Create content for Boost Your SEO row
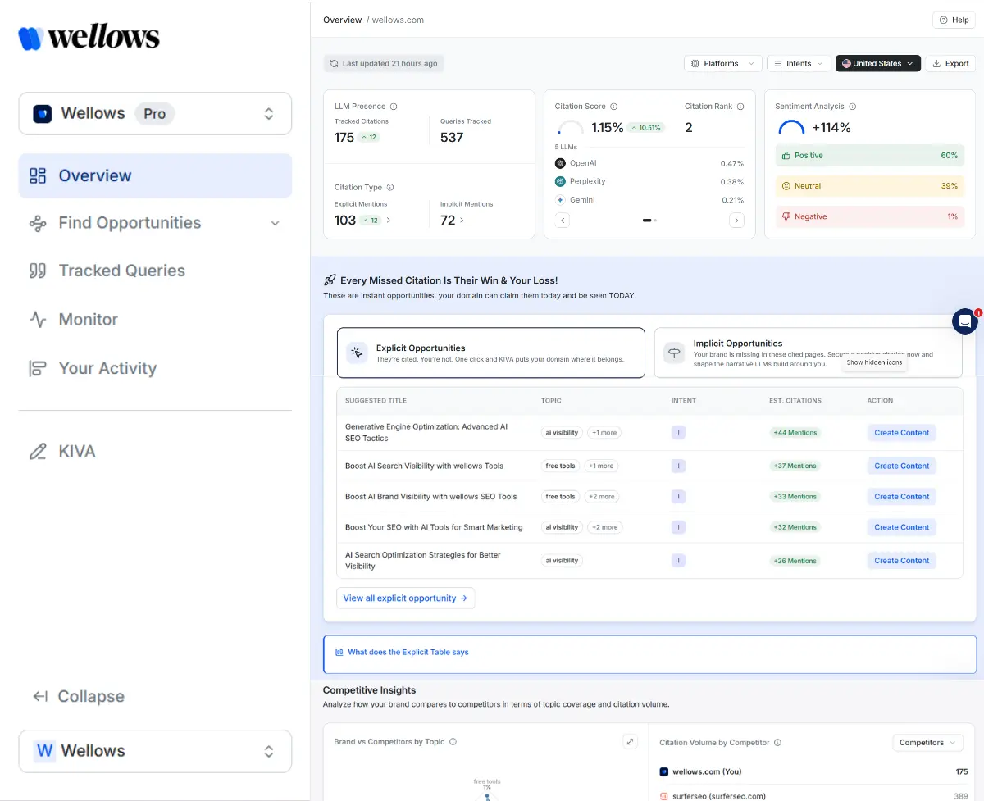Image resolution: width=984 pixels, height=801 pixels. pyautogui.click(x=902, y=527)
